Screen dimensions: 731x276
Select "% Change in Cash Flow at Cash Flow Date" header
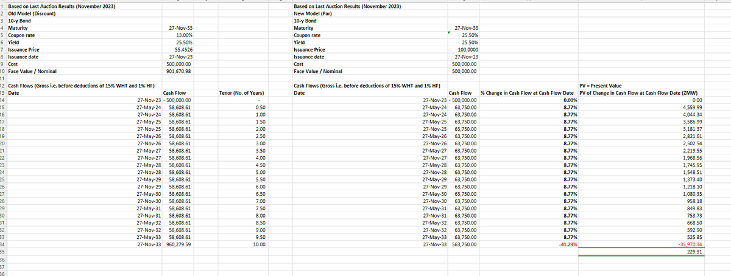[528, 93]
